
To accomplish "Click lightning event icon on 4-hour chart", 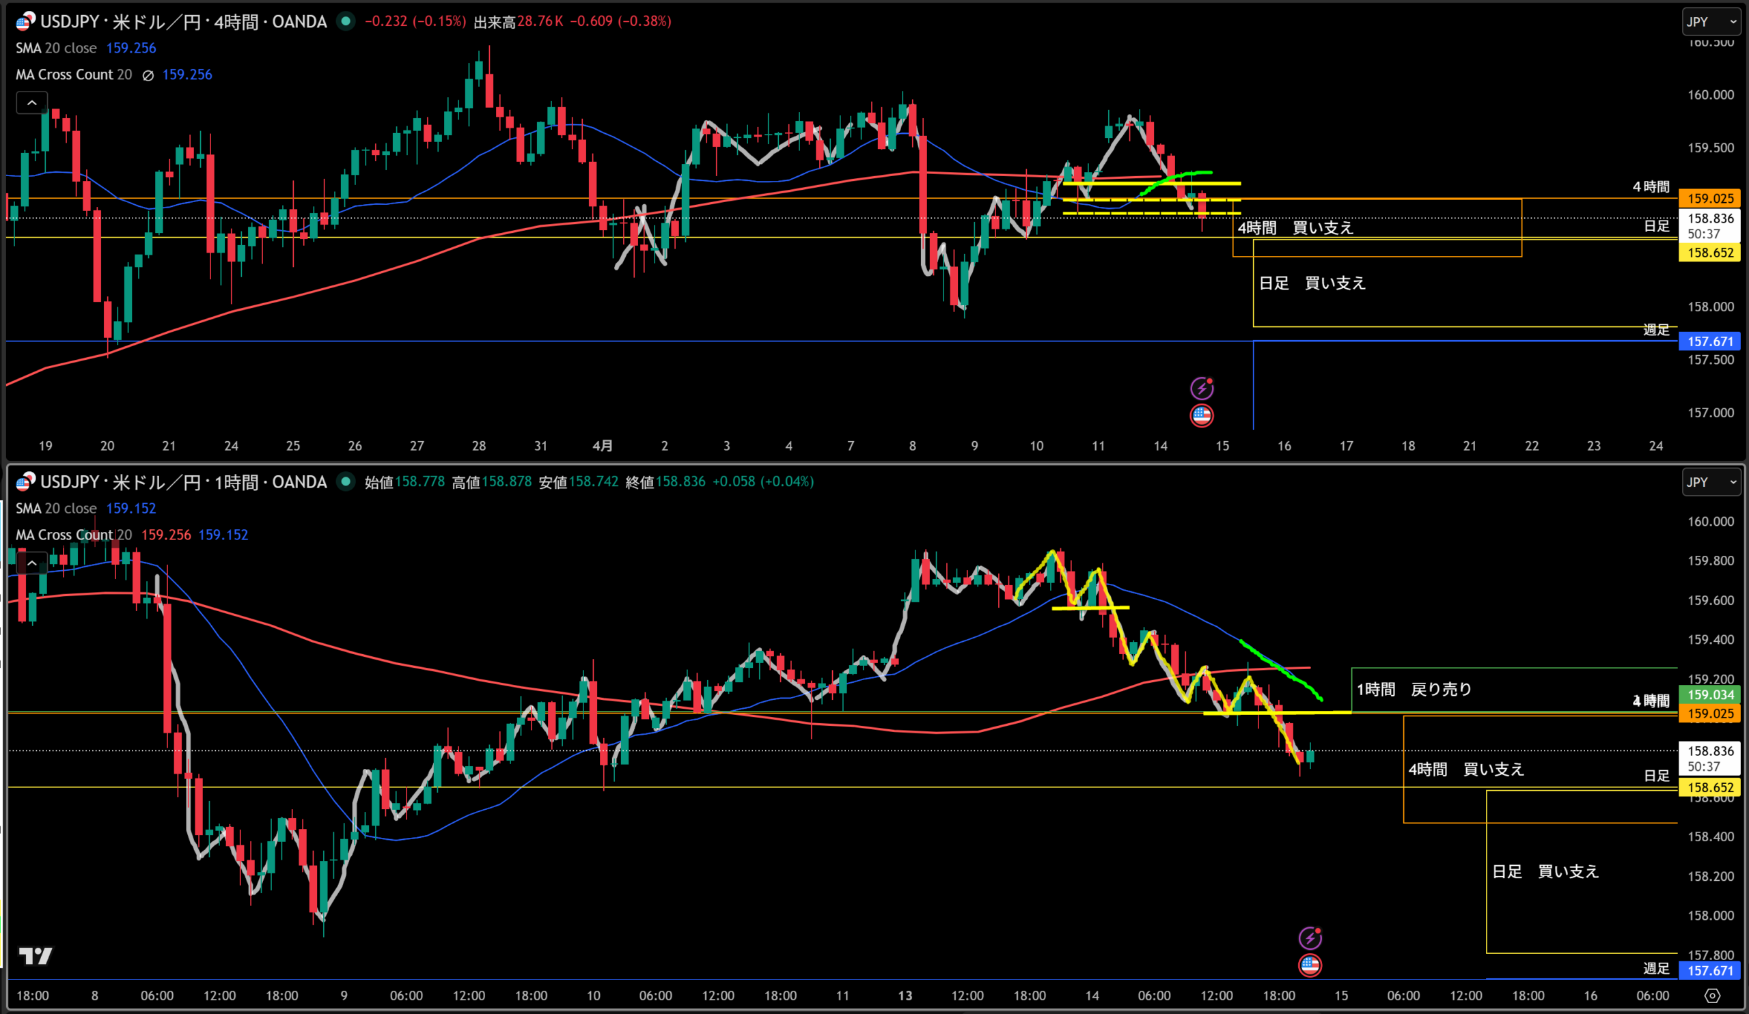I will pos(1201,389).
